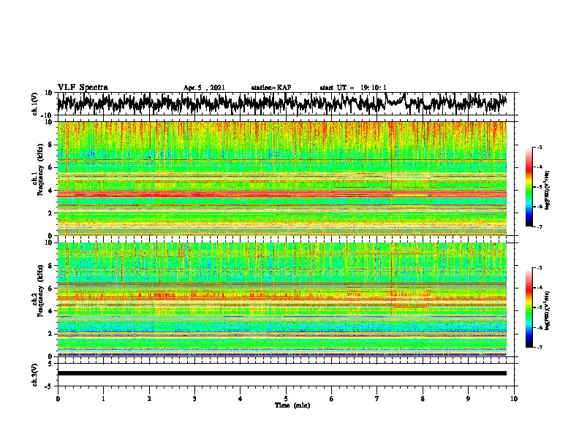The image size is (579, 447).
Task: Click the "ch.3(V)" axis label
Action: (35, 375)
